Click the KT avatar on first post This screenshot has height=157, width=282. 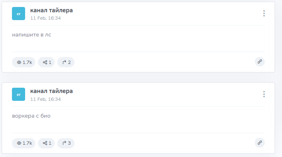point(19,14)
